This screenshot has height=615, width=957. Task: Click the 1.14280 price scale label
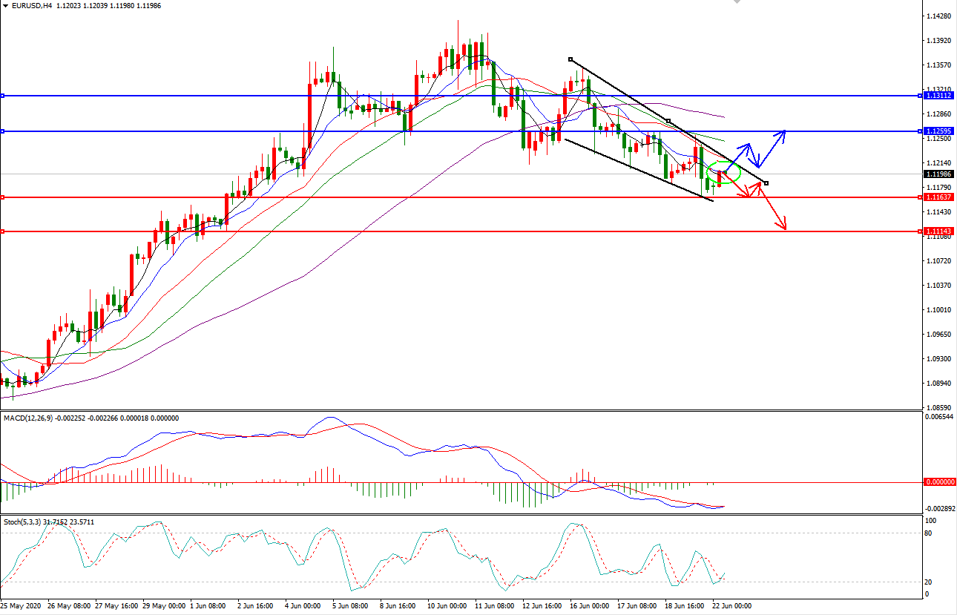pos(938,16)
